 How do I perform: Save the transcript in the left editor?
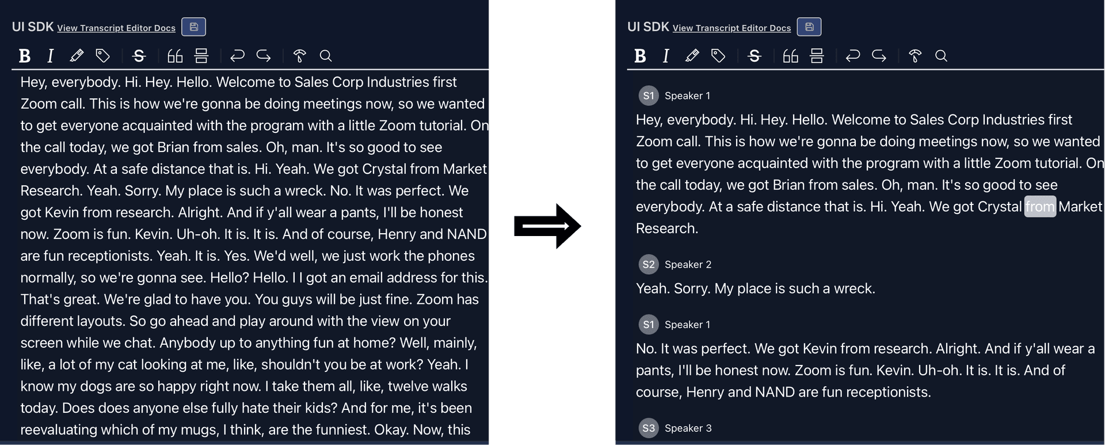194,27
